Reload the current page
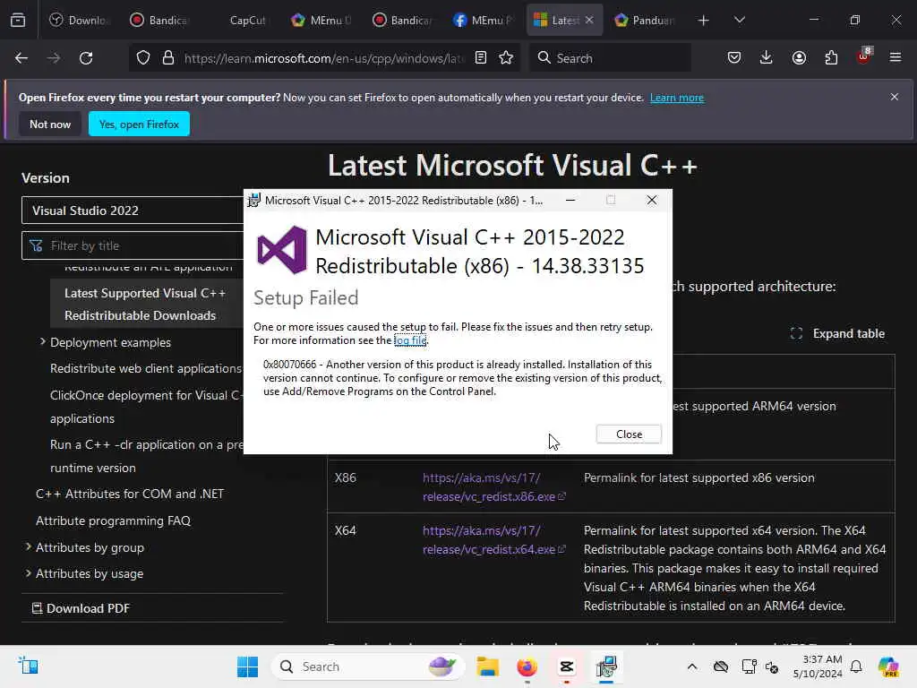The image size is (917, 688). coord(86,58)
